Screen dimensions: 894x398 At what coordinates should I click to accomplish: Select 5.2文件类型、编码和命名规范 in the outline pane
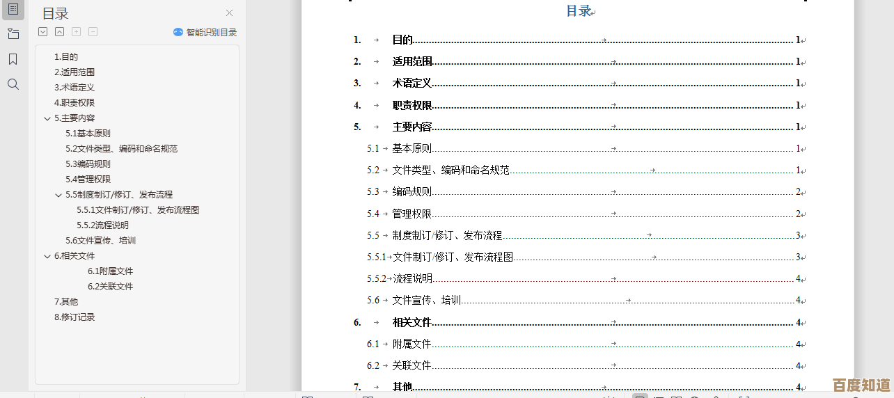pyautogui.click(x=121, y=149)
